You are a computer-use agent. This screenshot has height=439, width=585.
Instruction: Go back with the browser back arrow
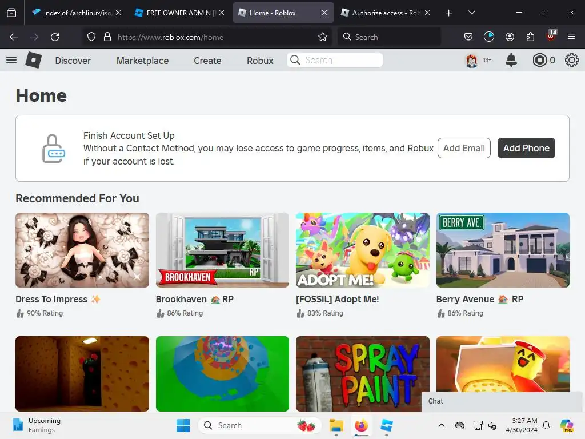tap(14, 37)
